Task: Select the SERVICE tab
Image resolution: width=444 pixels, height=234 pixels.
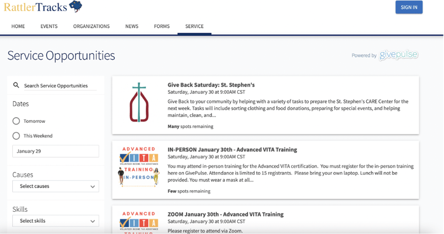Action: coord(194,26)
